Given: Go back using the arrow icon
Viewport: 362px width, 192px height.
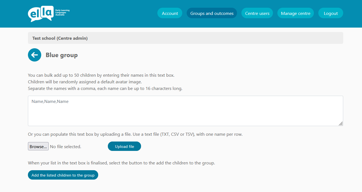Looking at the screenshot, I should tap(35, 55).
